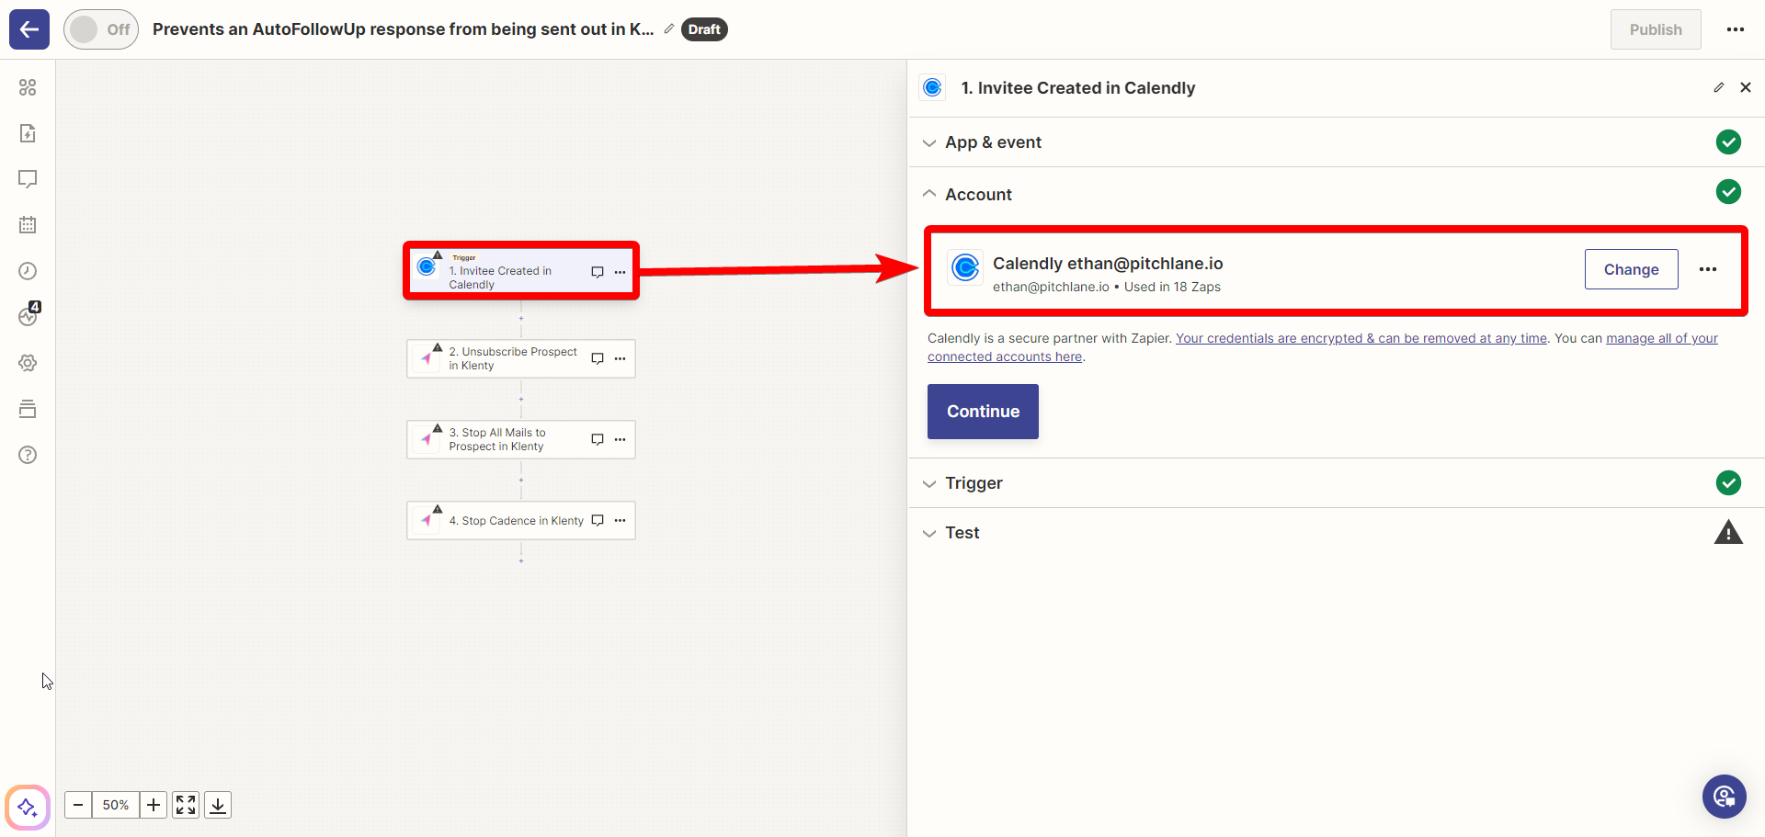Add a step after Invitee Created
Viewport: 1765px width, 837px height.
coord(521,319)
